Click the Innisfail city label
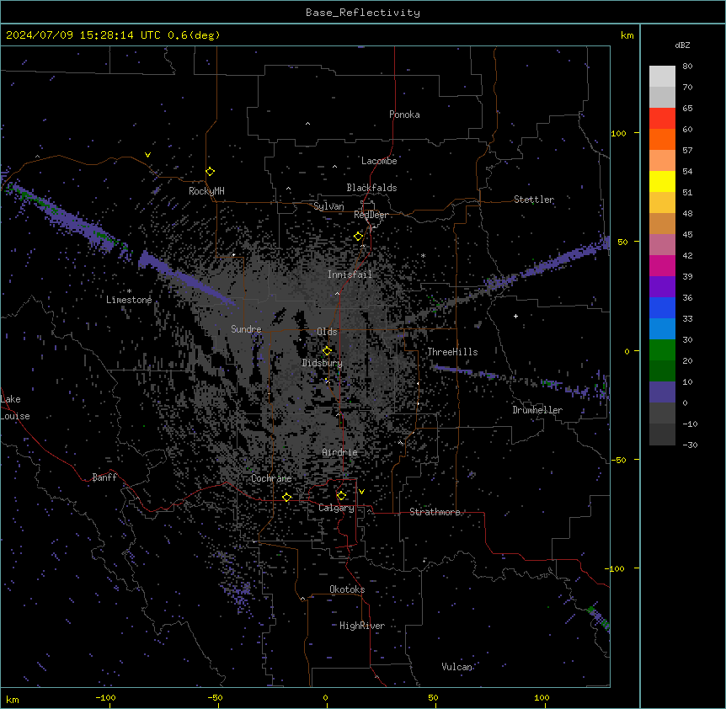Viewport: 726px width, 709px height. tap(350, 275)
